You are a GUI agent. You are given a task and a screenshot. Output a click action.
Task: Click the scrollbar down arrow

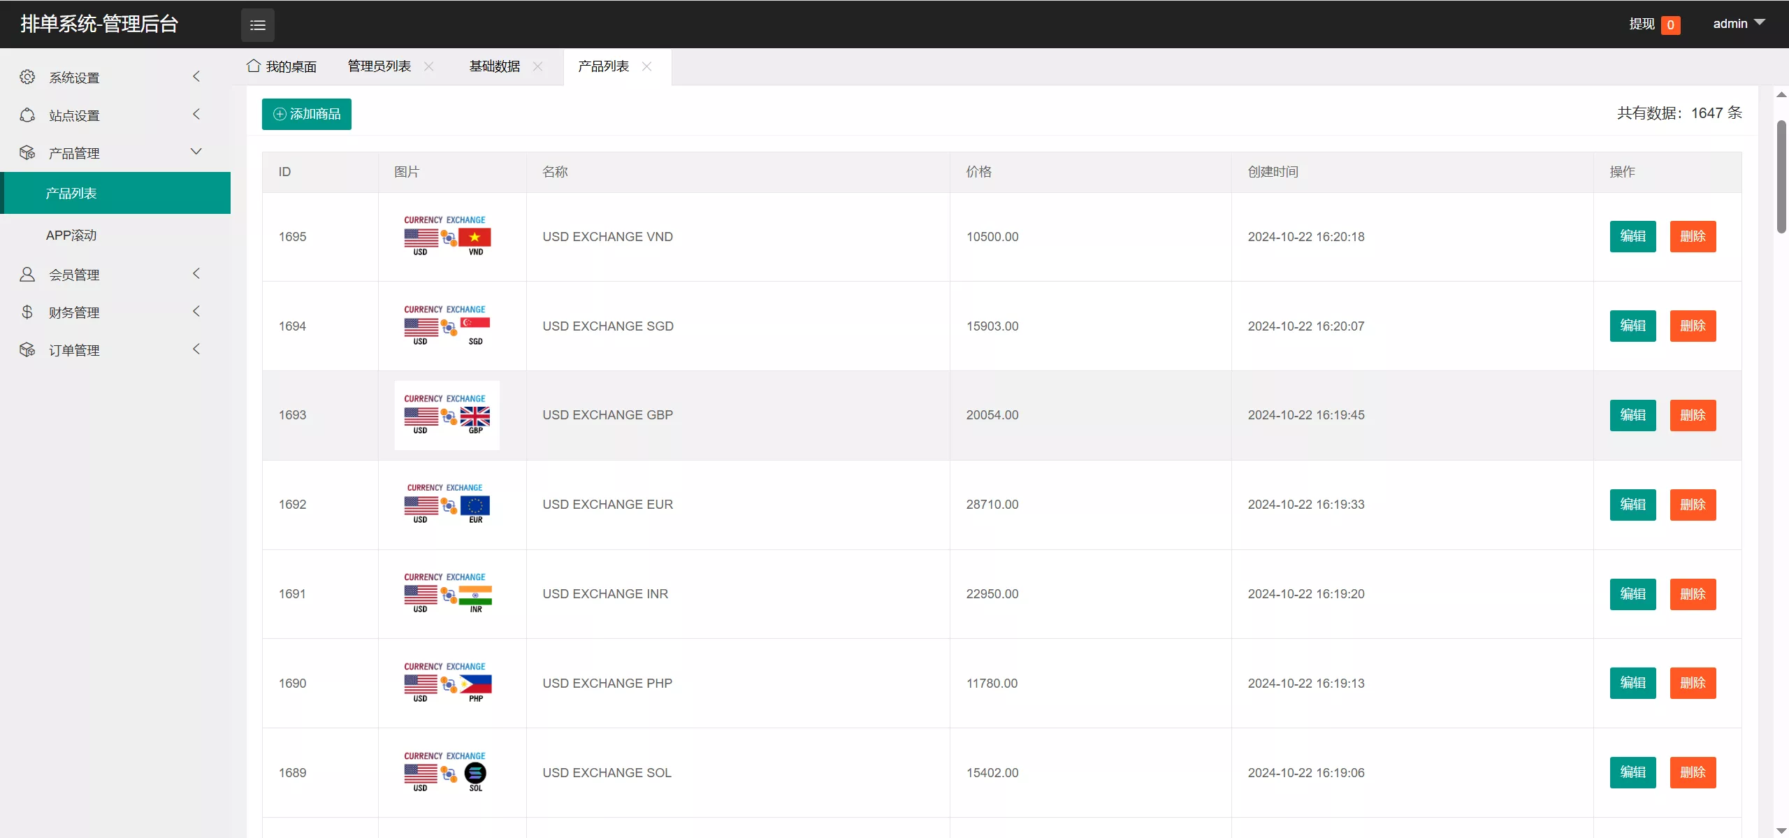pos(1781,830)
